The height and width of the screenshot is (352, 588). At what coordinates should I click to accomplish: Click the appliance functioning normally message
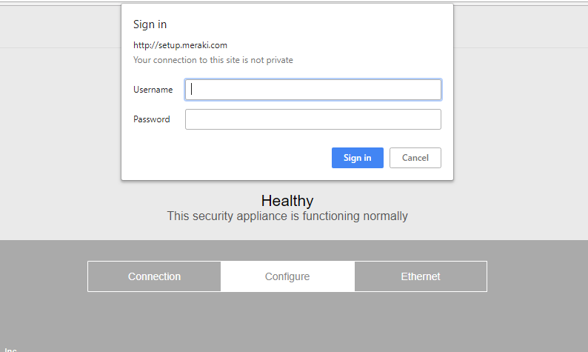pyautogui.click(x=287, y=216)
